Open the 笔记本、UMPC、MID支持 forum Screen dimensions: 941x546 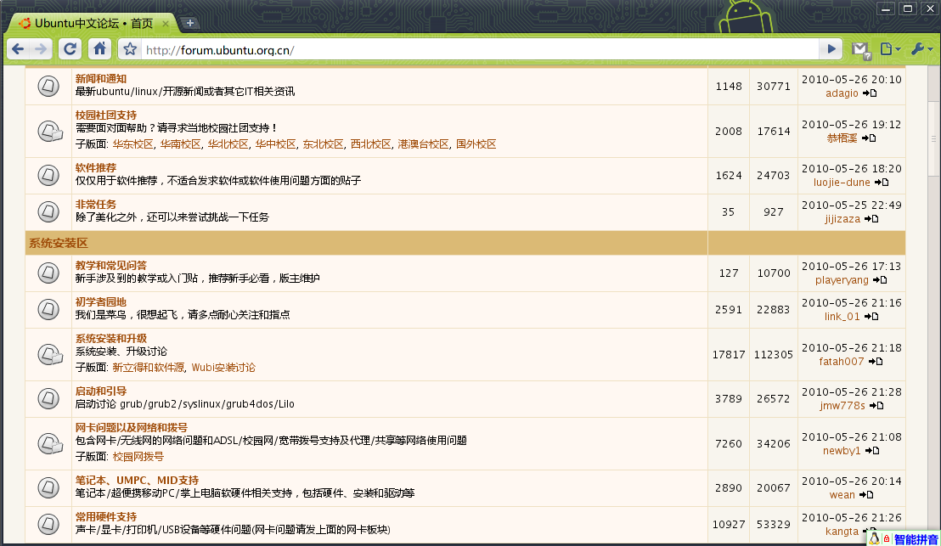coord(137,481)
